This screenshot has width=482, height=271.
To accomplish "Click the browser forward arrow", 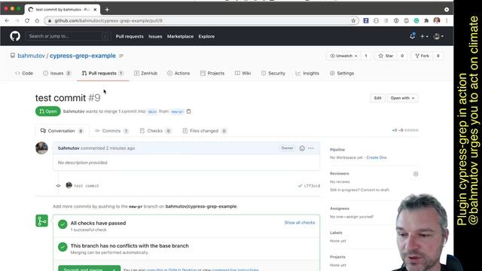I will (x=17, y=20).
